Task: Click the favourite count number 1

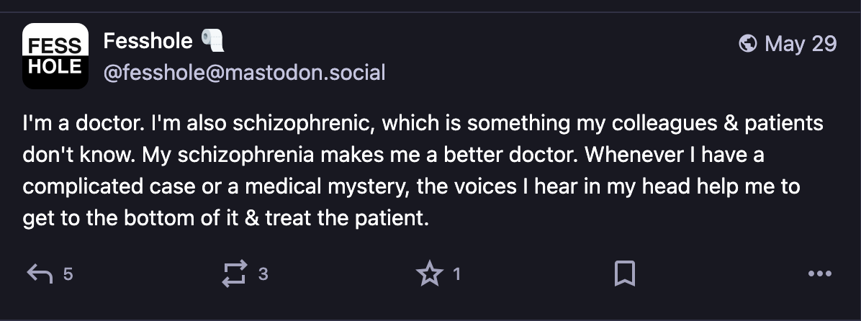Action: coord(456,273)
